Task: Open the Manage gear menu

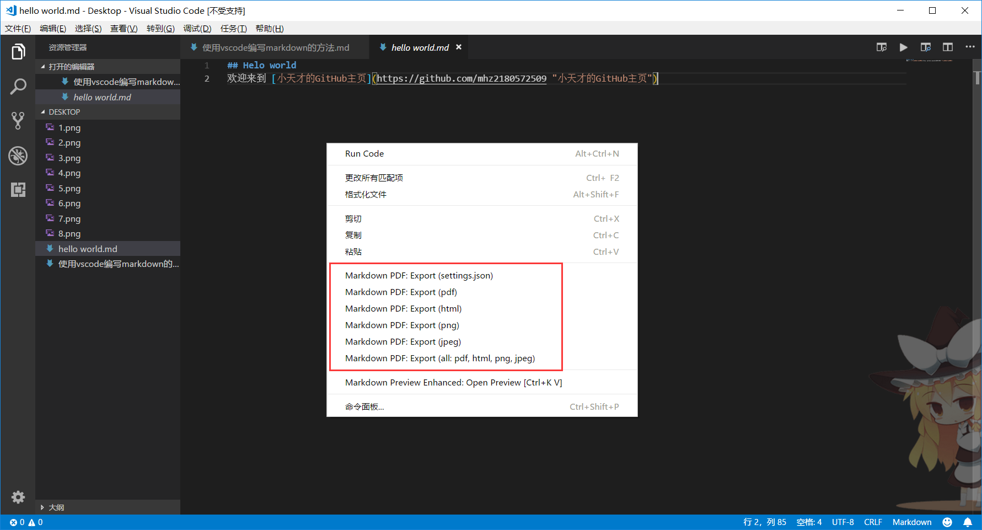Action: 18,497
